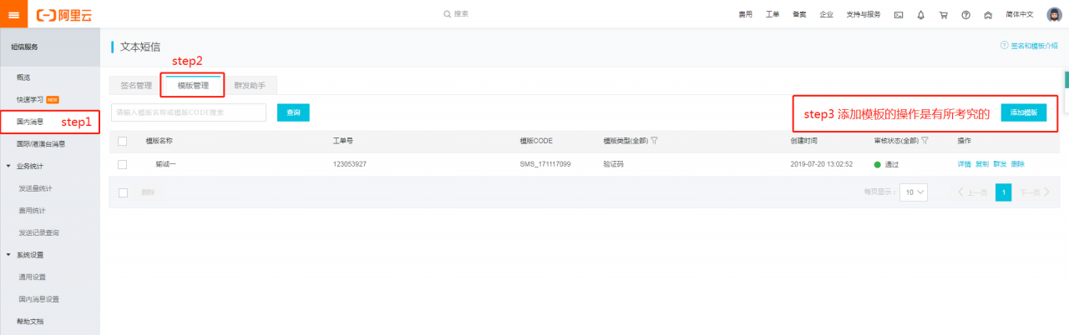Image resolution: width=1069 pixels, height=335 pixels.
Task: Open the 签名和模板介绍 link
Action: pyautogui.click(x=1034, y=46)
